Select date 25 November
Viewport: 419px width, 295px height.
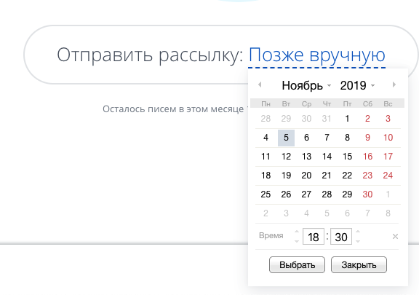click(266, 194)
